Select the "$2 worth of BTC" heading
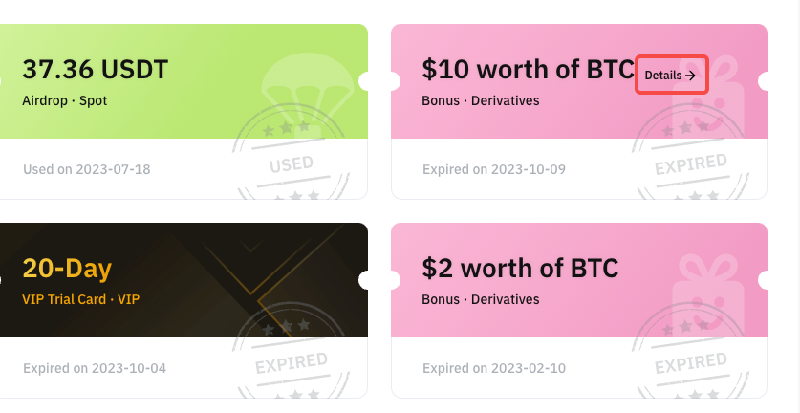The height and width of the screenshot is (413, 800). [520, 268]
